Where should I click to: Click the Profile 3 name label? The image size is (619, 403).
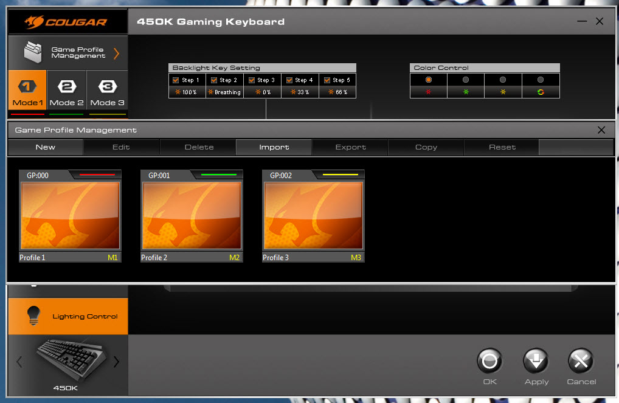(x=275, y=258)
